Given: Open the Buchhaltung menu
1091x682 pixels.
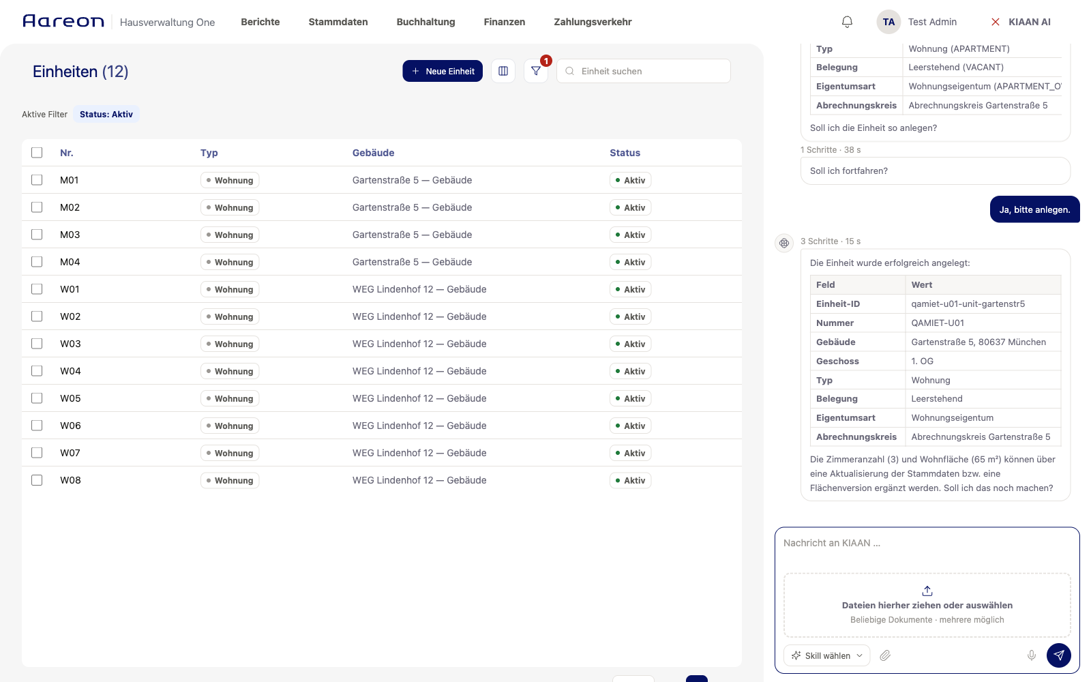Looking at the screenshot, I should coord(426,22).
